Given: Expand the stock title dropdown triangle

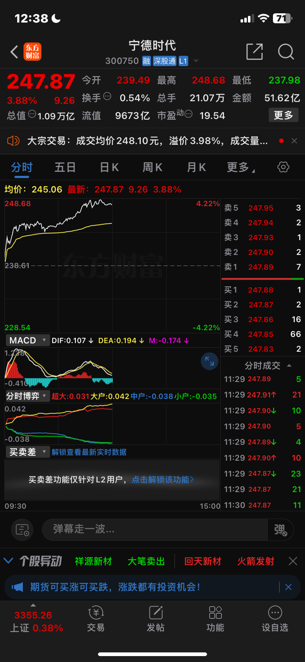Looking at the screenshot, I should coord(196,61).
